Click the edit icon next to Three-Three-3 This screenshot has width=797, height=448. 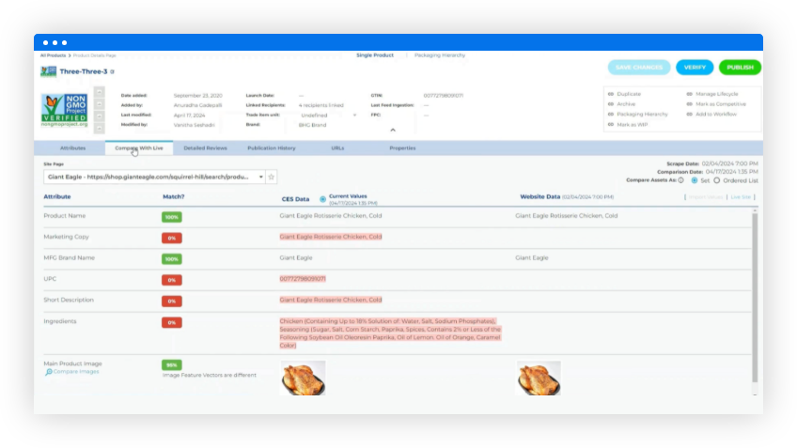pyautogui.click(x=113, y=71)
